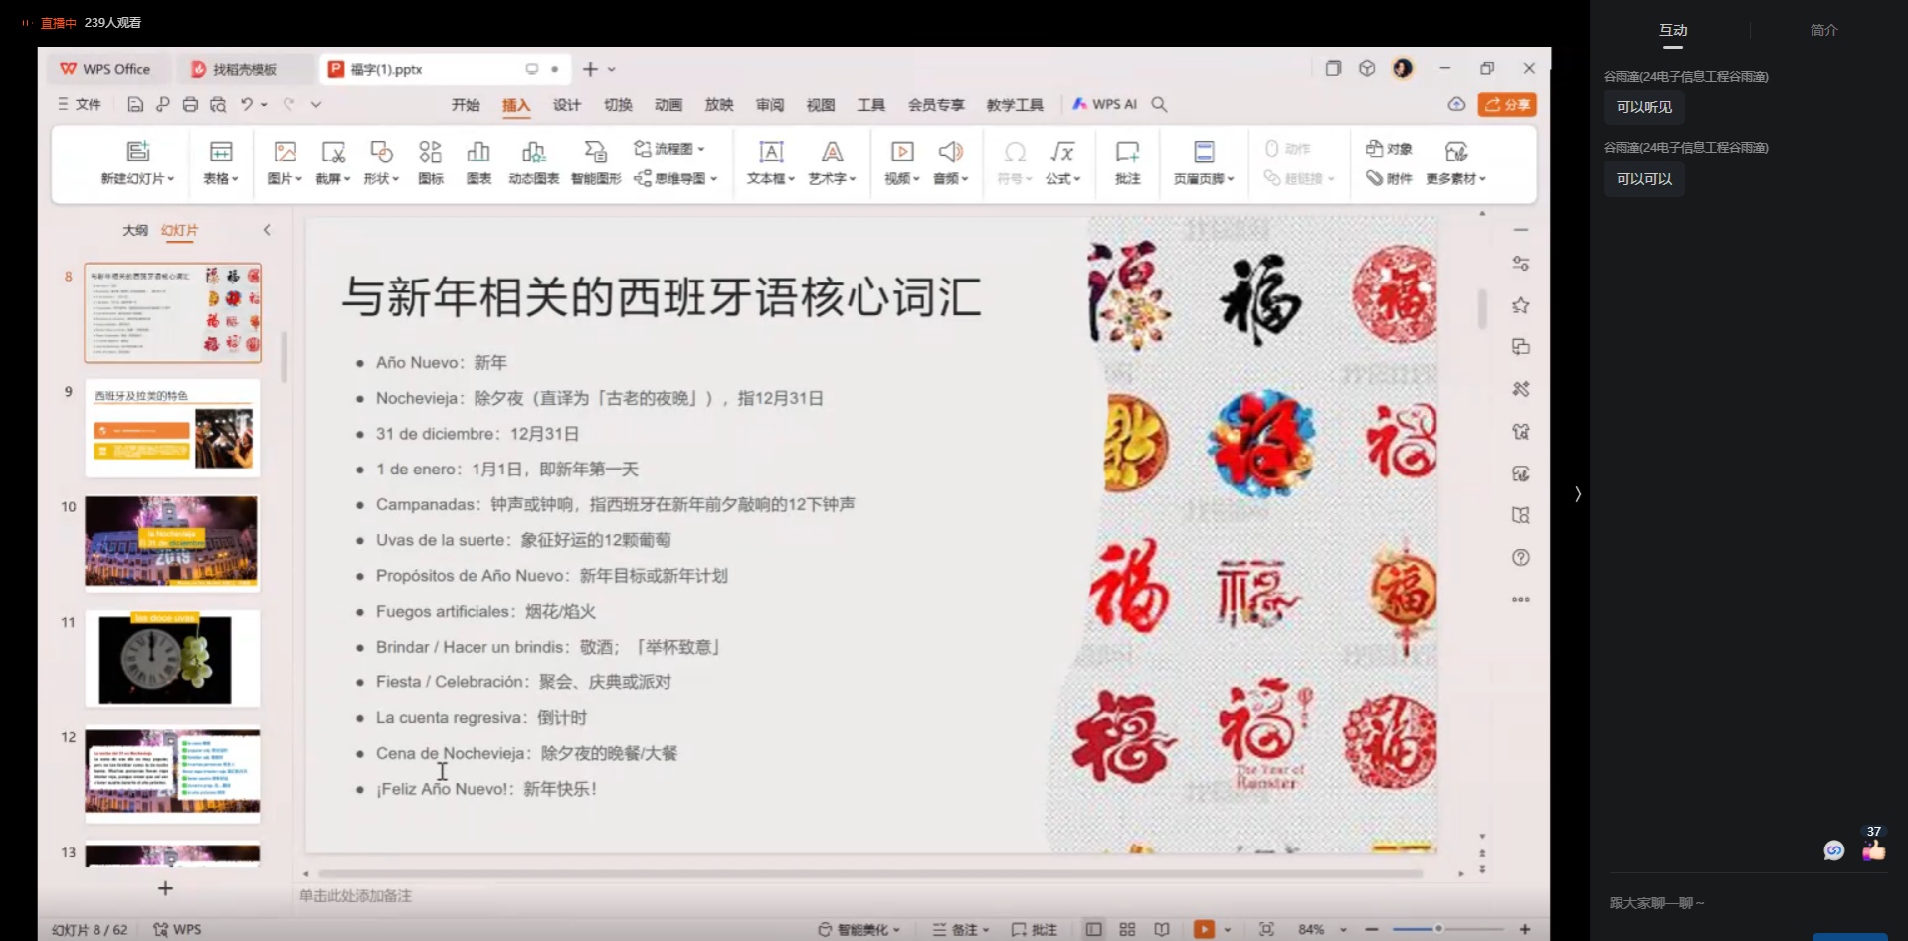Click the thumbs-up like icon

coord(1874,850)
